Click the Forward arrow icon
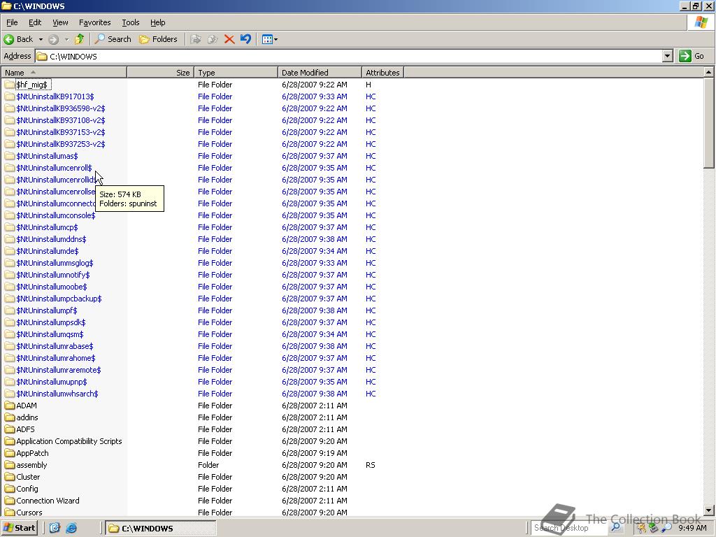 [x=53, y=39]
